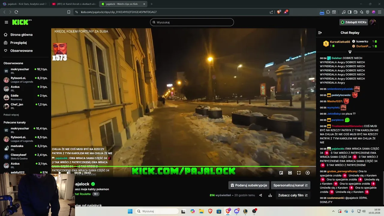The height and width of the screenshot is (216, 384).
Task: Share the clip via share icon
Action: pos(260,195)
